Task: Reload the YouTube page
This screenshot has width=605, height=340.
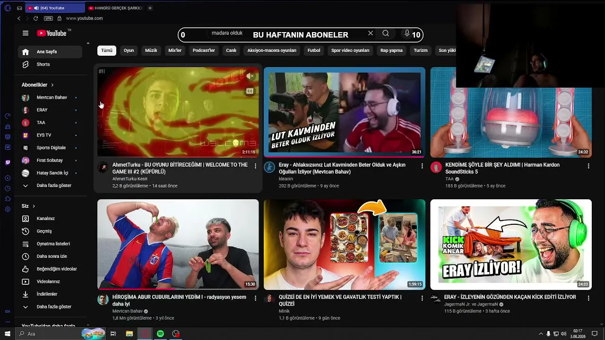Action: [35, 18]
